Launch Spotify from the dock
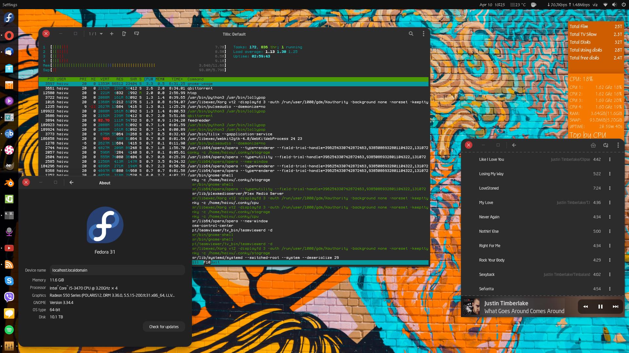 pyautogui.click(x=9, y=330)
